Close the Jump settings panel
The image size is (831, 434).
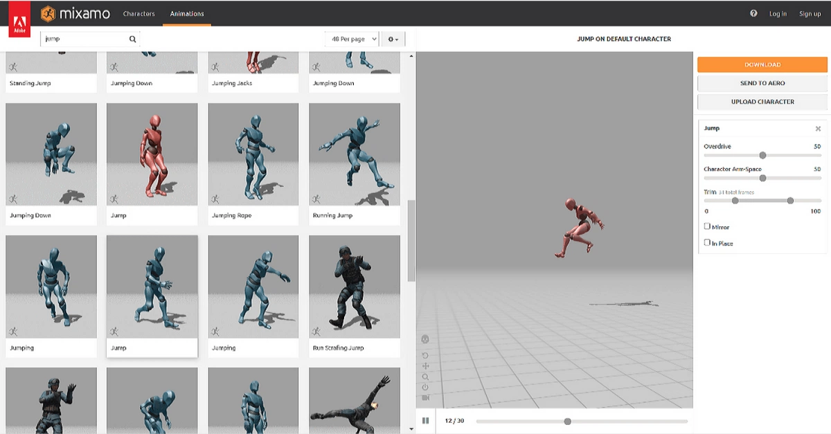tap(818, 129)
